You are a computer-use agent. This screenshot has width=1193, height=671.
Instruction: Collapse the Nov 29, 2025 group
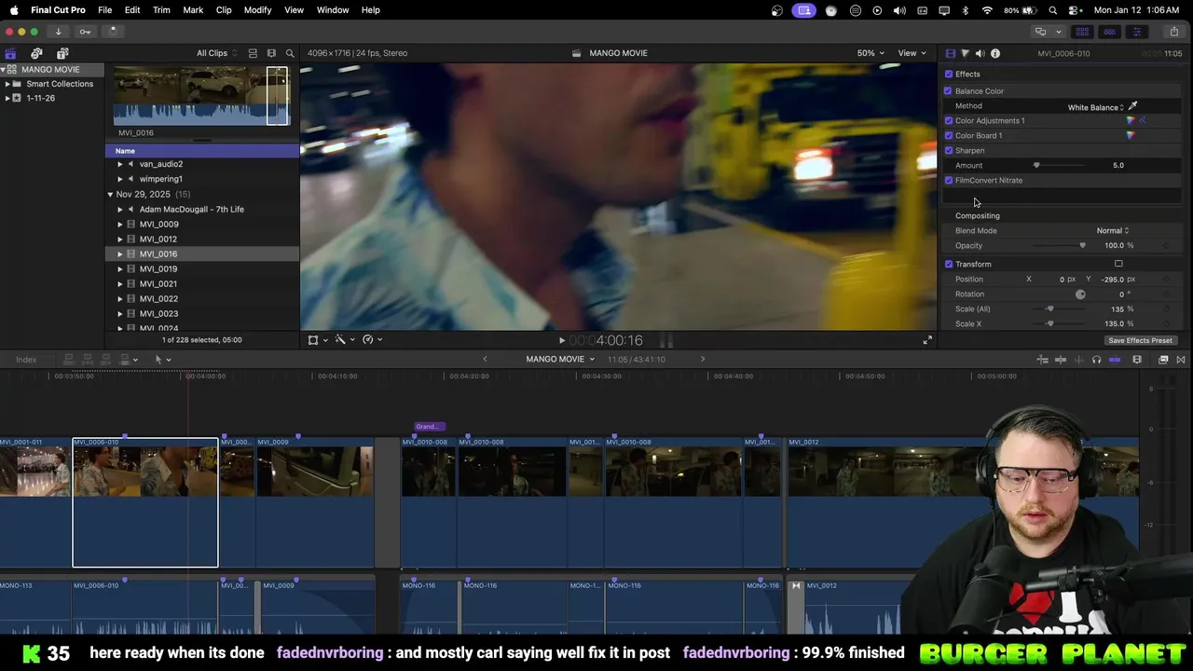coord(110,195)
